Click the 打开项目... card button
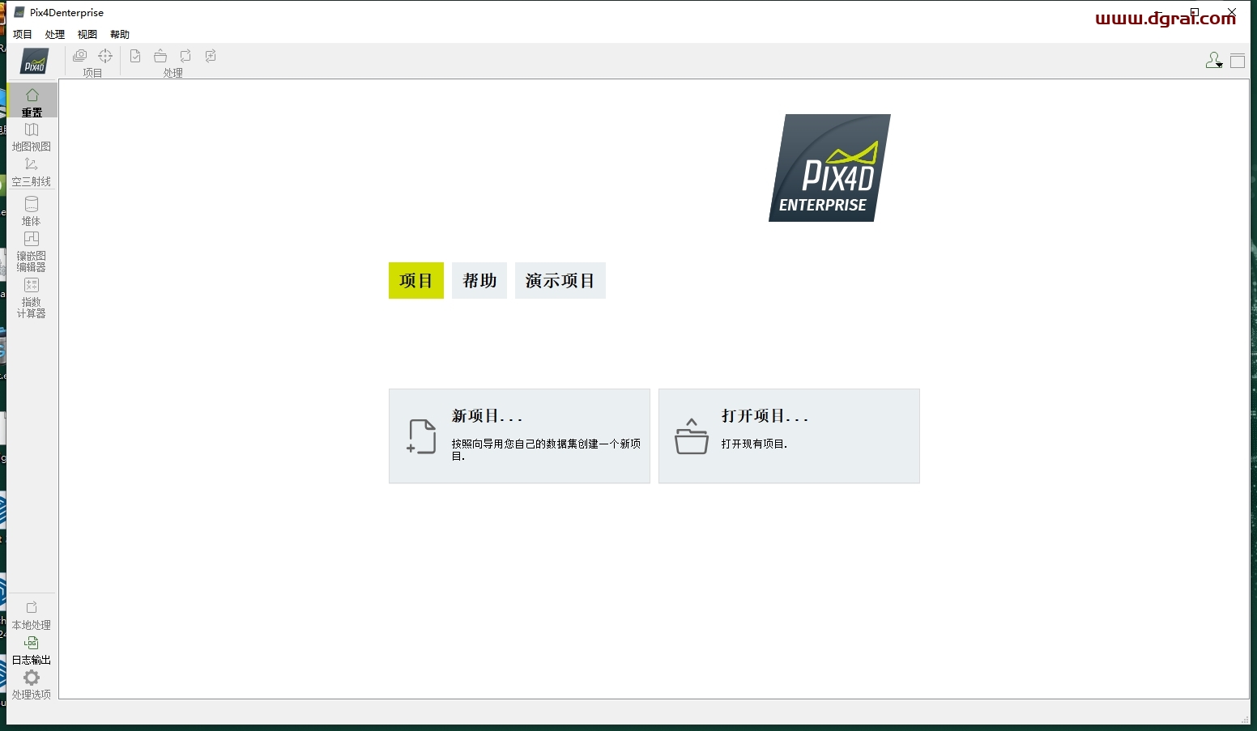The width and height of the screenshot is (1257, 731). pyautogui.click(x=789, y=436)
